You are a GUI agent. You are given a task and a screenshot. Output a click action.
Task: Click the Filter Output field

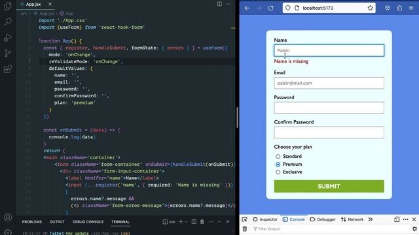331,229
